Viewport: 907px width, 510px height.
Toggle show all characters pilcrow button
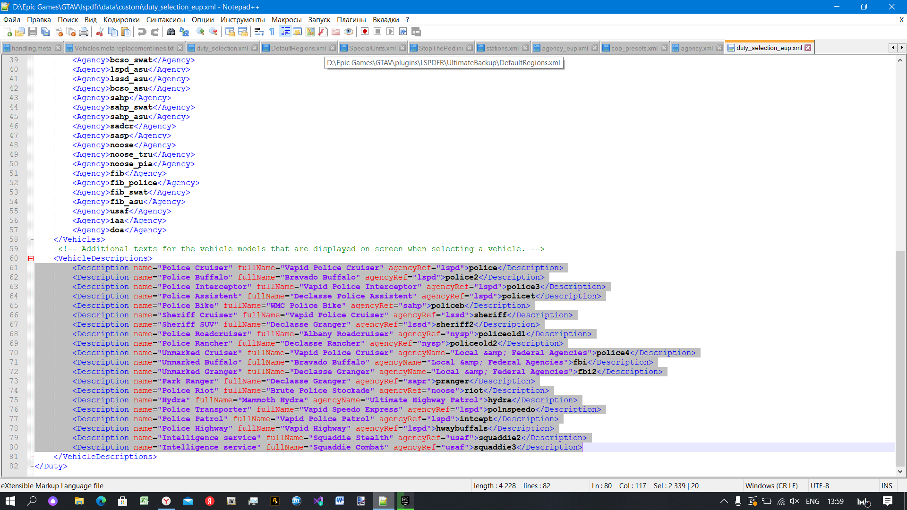272,32
